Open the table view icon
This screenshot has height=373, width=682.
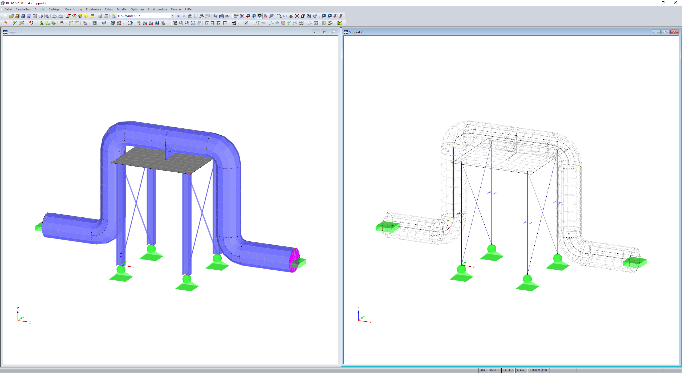tap(106, 16)
